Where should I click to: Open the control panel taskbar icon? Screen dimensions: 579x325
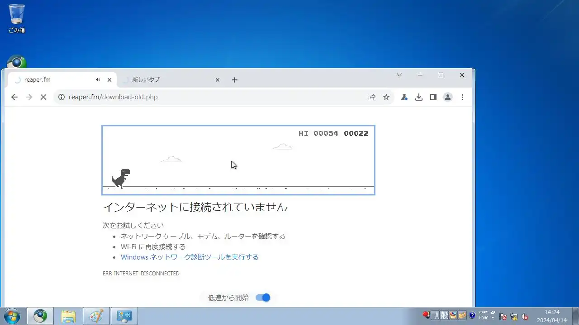click(124, 316)
